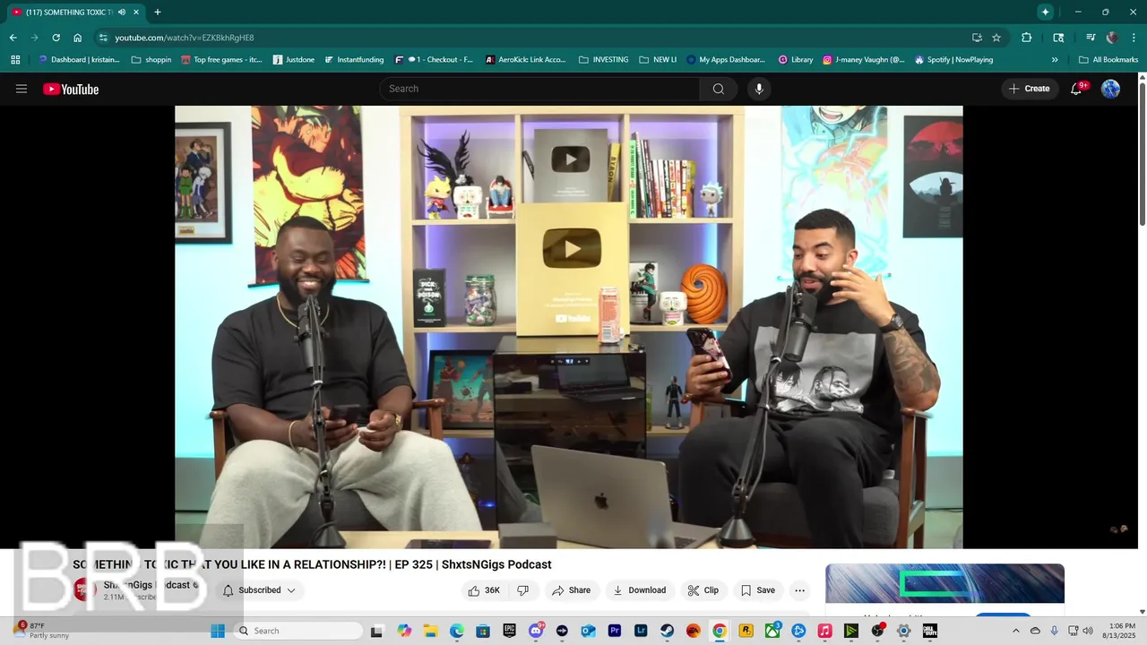This screenshot has width=1147, height=645.
Task: Open Windows Start menu
Action: [218, 631]
